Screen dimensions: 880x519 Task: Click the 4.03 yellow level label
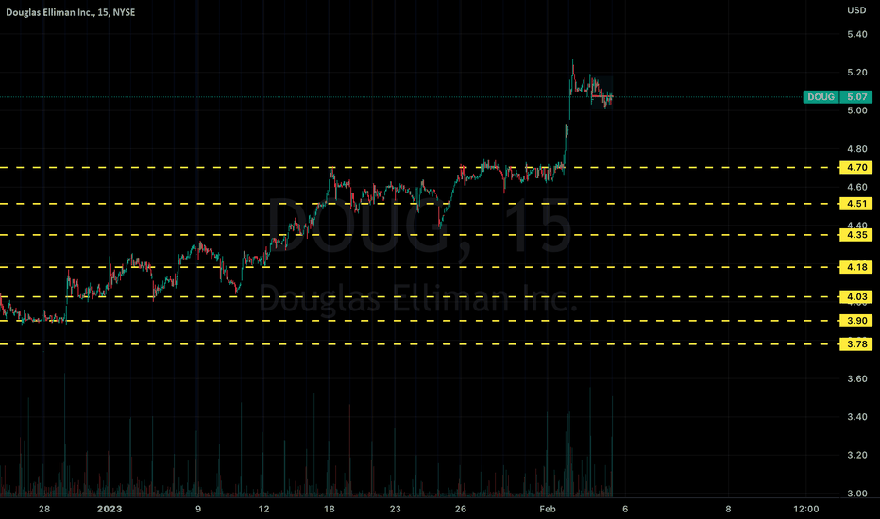tap(856, 297)
